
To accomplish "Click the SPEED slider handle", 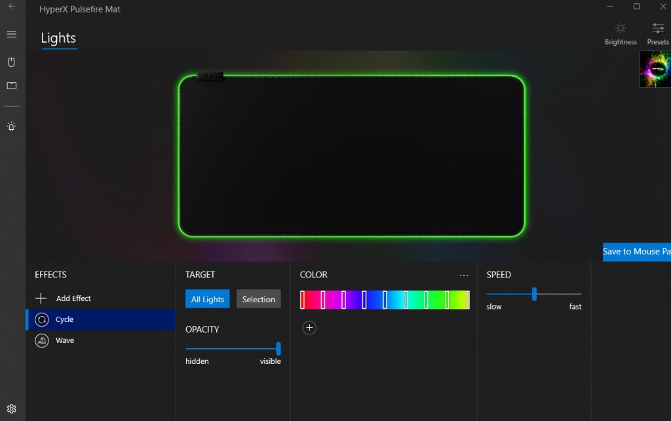I will click(535, 294).
